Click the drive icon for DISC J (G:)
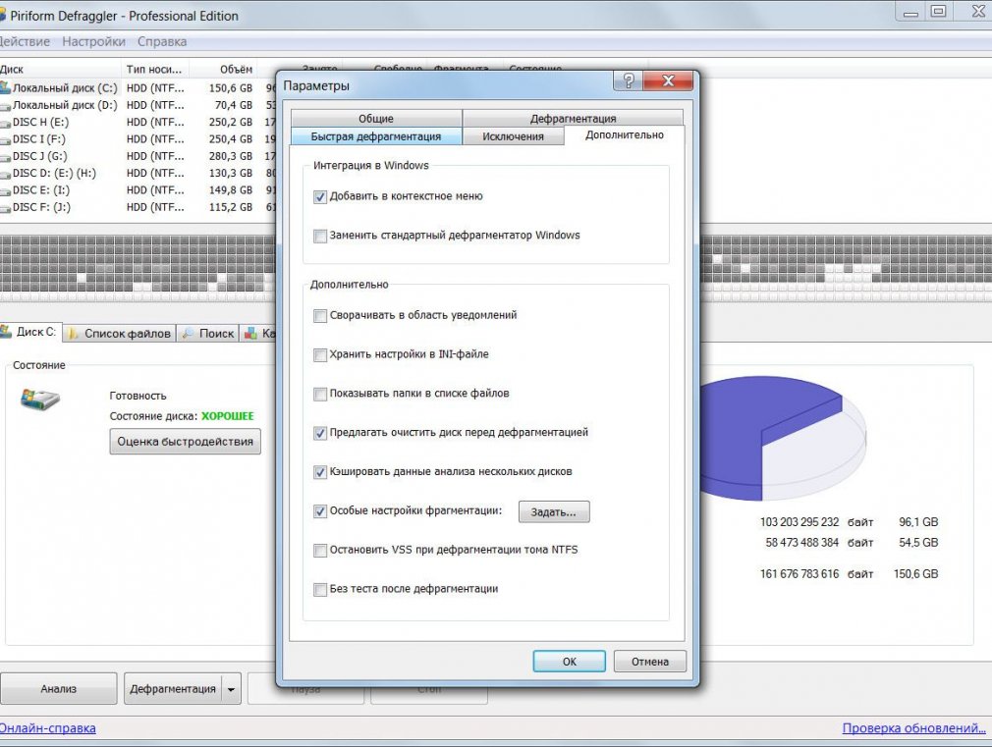This screenshot has width=992, height=747. click(5, 157)
